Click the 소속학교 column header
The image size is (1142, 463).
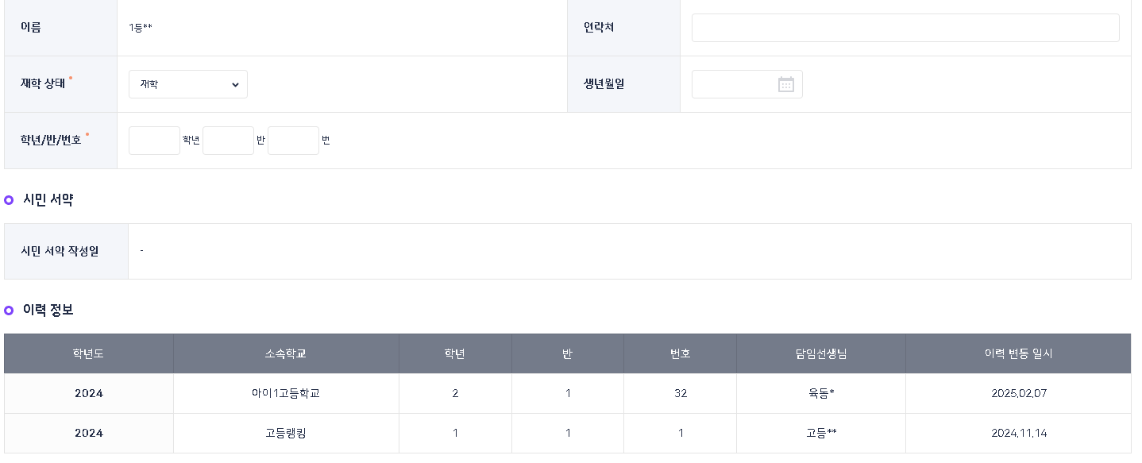tap(286, 353)
